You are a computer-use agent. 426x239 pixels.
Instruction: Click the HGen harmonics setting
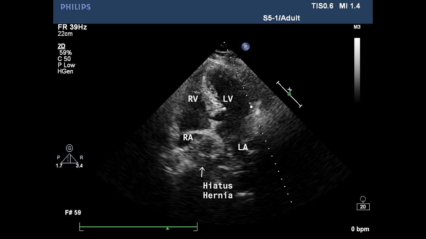[65, 71]
